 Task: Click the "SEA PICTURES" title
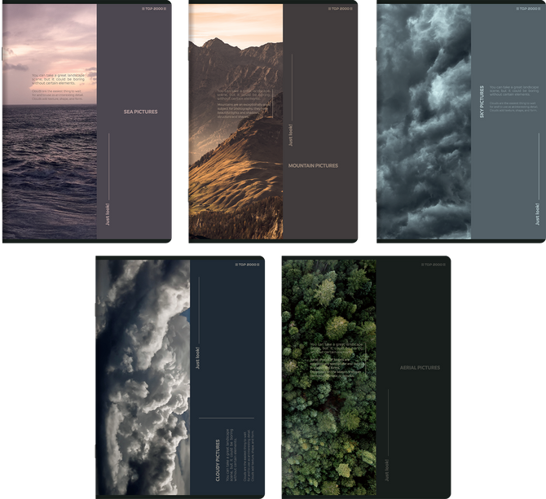(x=140, y=112)
